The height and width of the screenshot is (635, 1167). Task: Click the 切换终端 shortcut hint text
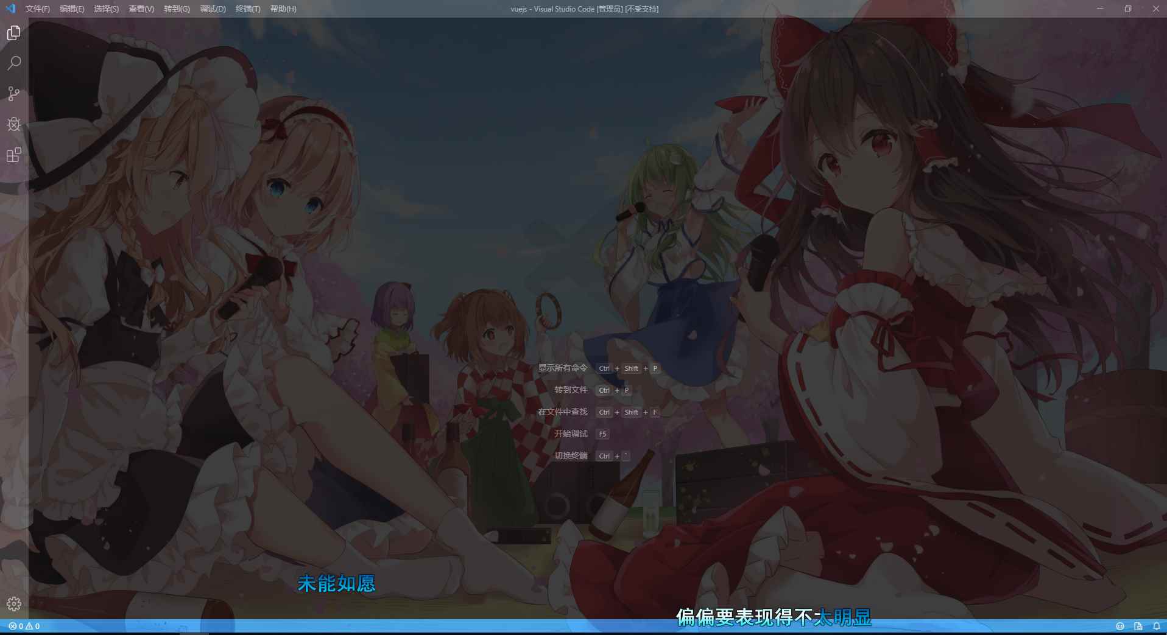[571, 455]
